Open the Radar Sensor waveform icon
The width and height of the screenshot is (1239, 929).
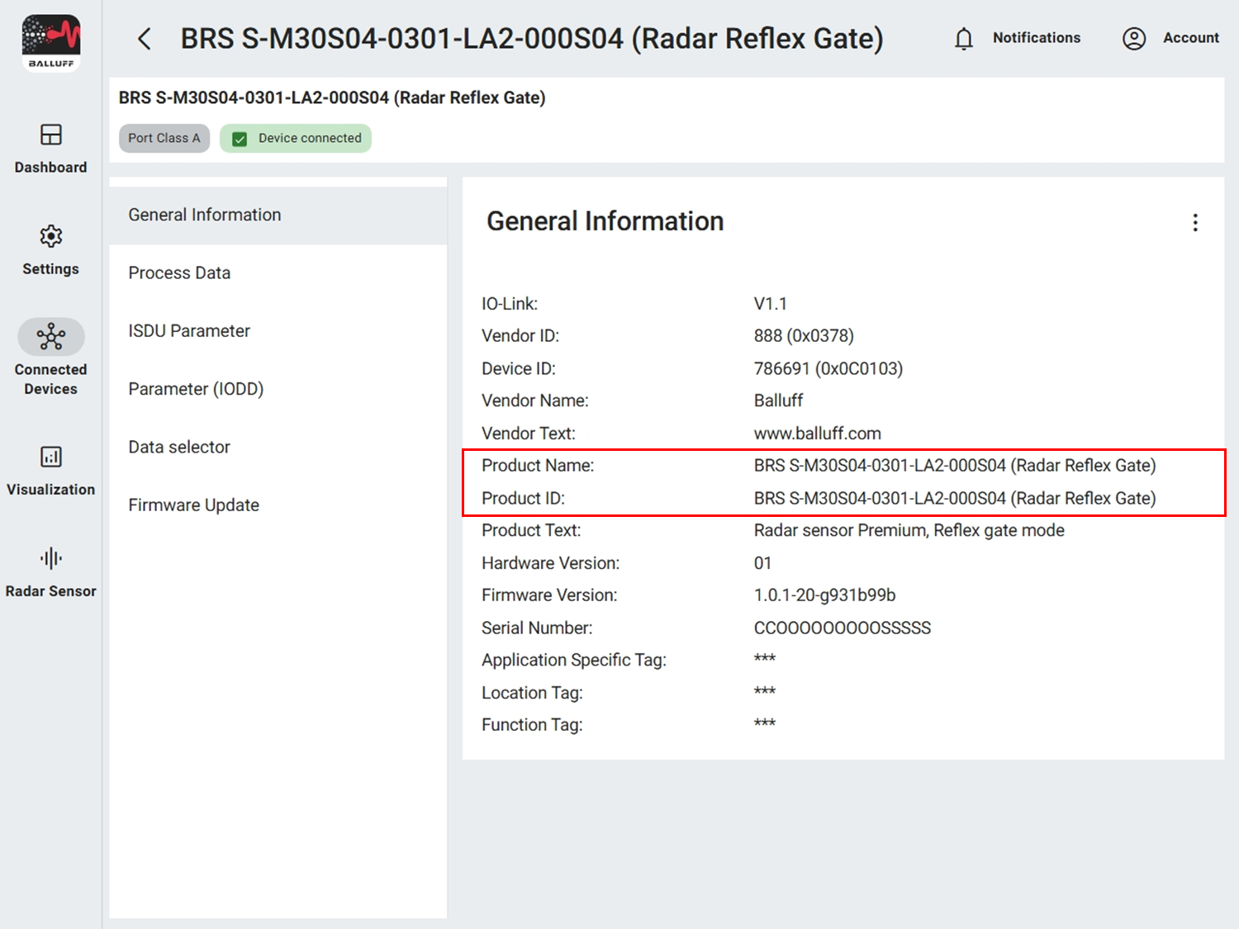(x=51, y=558)
